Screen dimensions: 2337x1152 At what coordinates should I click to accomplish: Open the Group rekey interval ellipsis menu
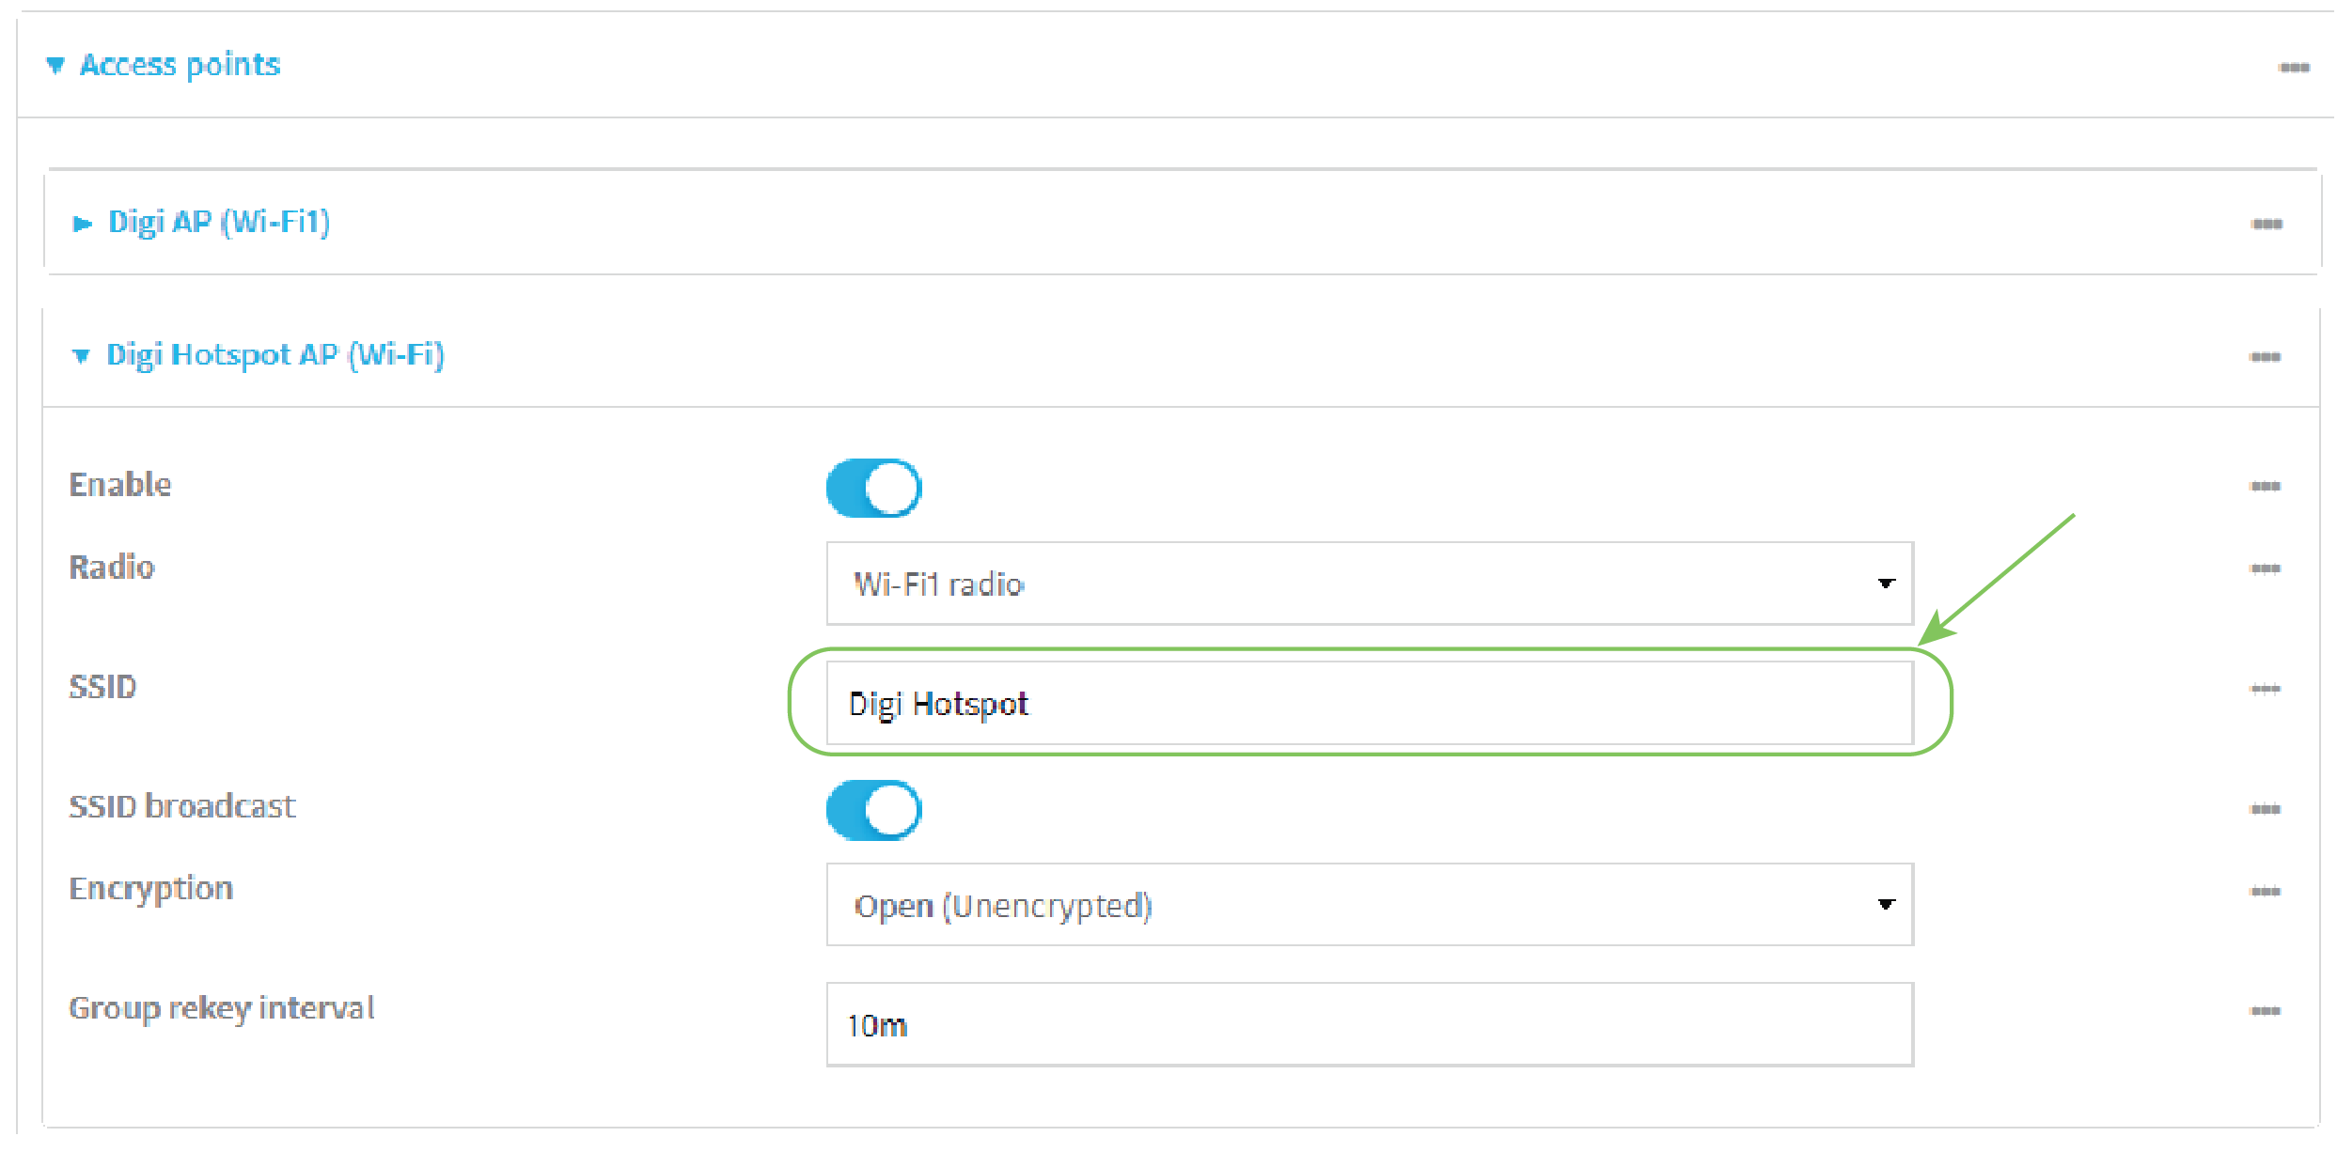(2266, 1012)
